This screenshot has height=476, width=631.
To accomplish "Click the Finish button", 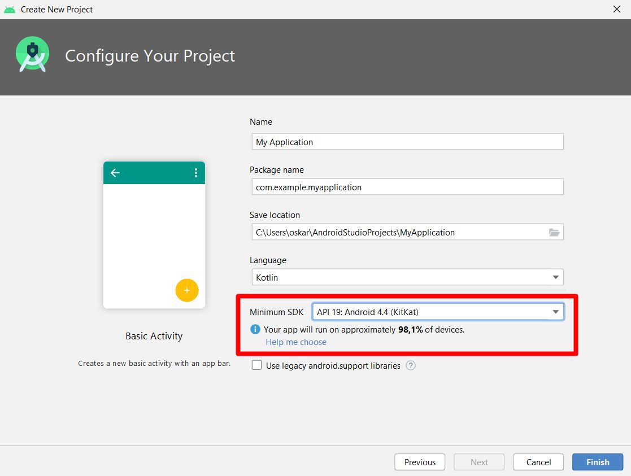I will point(597,462).
